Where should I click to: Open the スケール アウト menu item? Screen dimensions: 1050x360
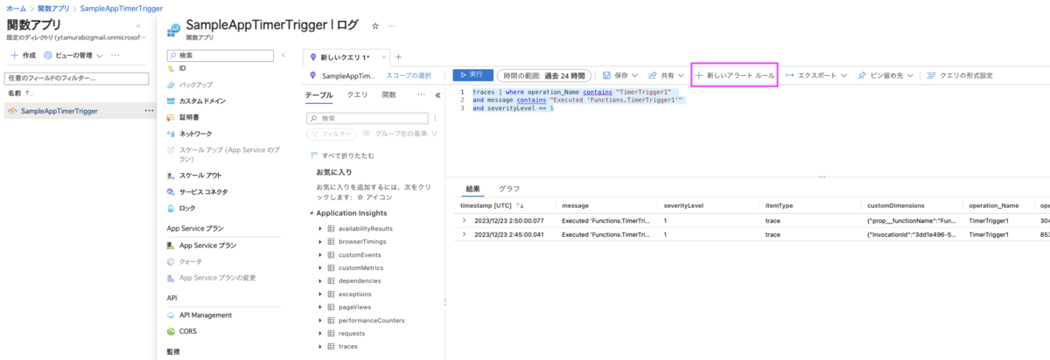[200, 175]
